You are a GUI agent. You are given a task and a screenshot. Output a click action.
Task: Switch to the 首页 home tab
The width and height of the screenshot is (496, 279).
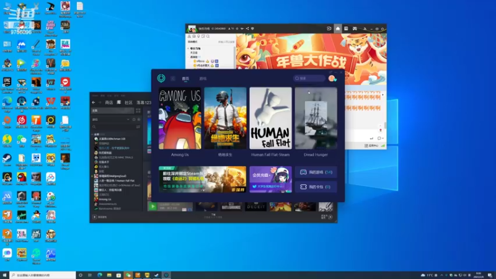pos(185,79)
